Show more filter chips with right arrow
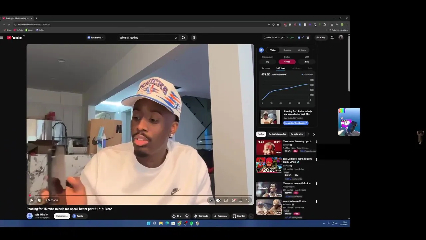 point(314,134)
